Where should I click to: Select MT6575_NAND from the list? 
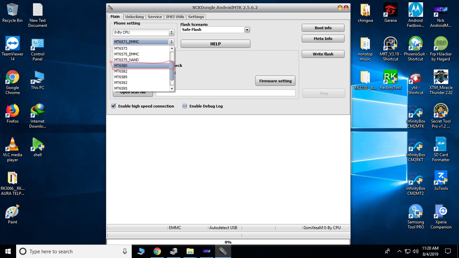click(x=141, y=60)
